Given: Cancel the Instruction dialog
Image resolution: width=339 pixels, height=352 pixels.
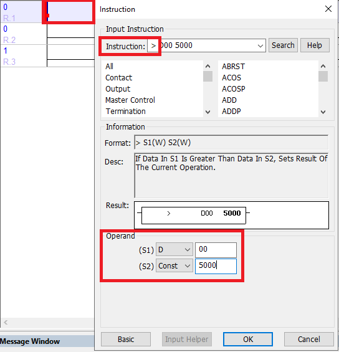Looking at the screenshot, I should 308,339.
